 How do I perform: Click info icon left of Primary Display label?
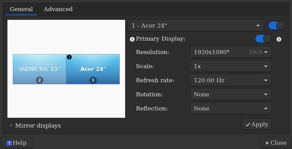coord(132,39)
